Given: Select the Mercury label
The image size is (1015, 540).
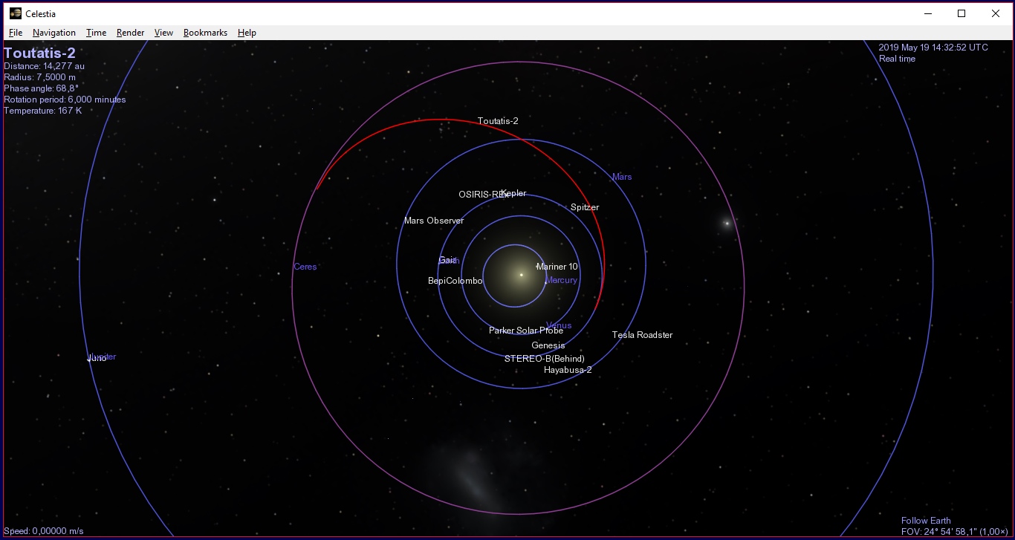Looking at the screenshot, I should [x=562, y=280].
